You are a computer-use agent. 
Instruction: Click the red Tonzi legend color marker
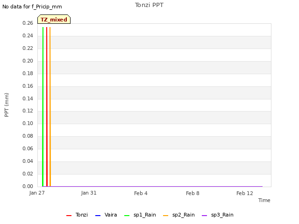[x=69, y=216]
